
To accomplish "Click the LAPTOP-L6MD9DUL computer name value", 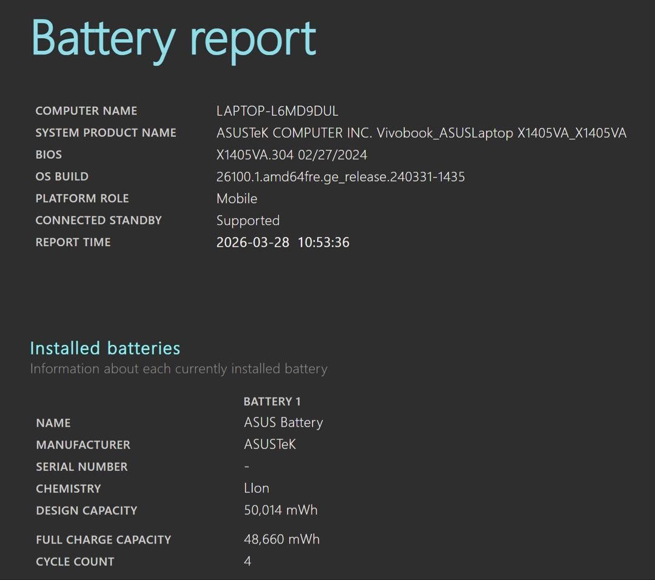I will [x=277, y=111].
